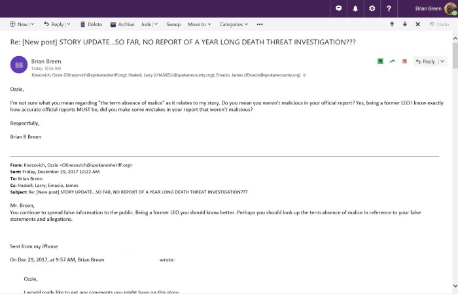Open the more actions ellipsis
The height and width of the screenshot is (294, 458).
(260, 24)
